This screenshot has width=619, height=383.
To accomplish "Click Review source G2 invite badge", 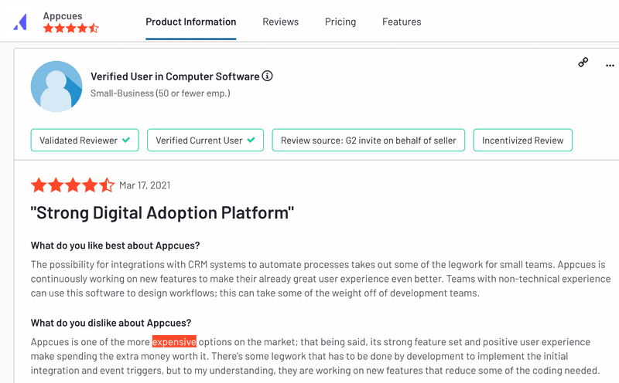I will (x=368, y=141).
